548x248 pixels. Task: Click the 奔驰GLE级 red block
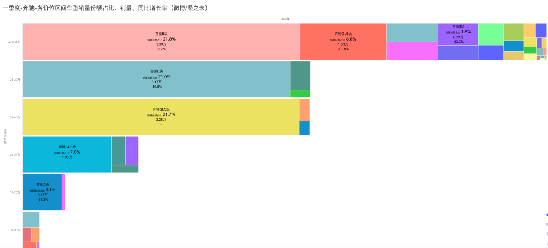(343, 42)
